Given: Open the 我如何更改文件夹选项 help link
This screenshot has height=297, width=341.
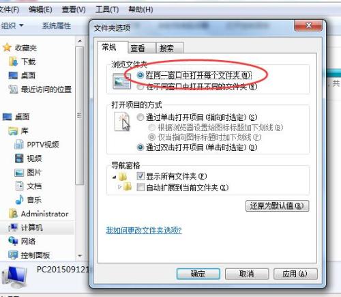Looking at the screenshot, I should pyautogui.click(x=144, y=230).
